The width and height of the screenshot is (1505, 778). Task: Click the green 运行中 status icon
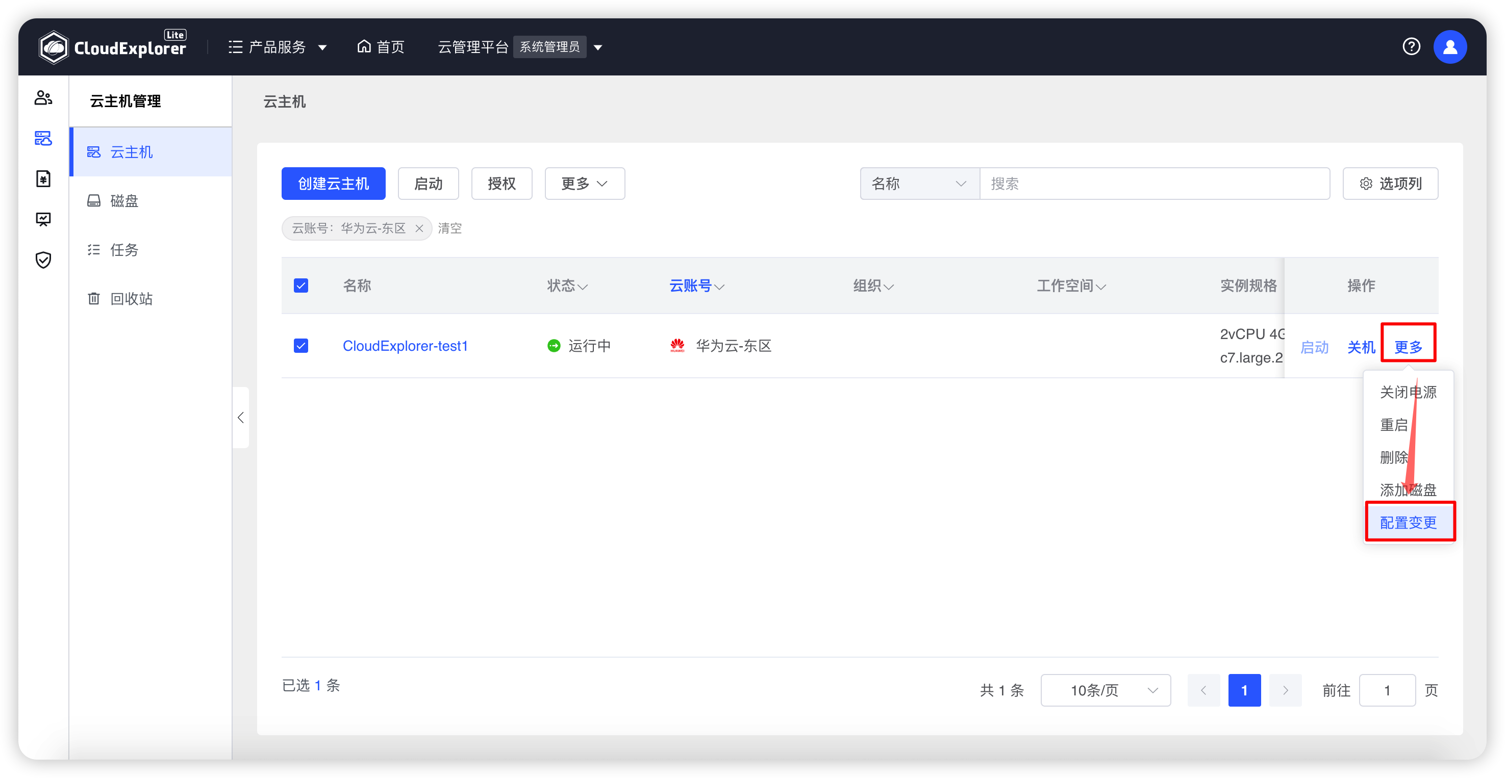pos(553,346)
